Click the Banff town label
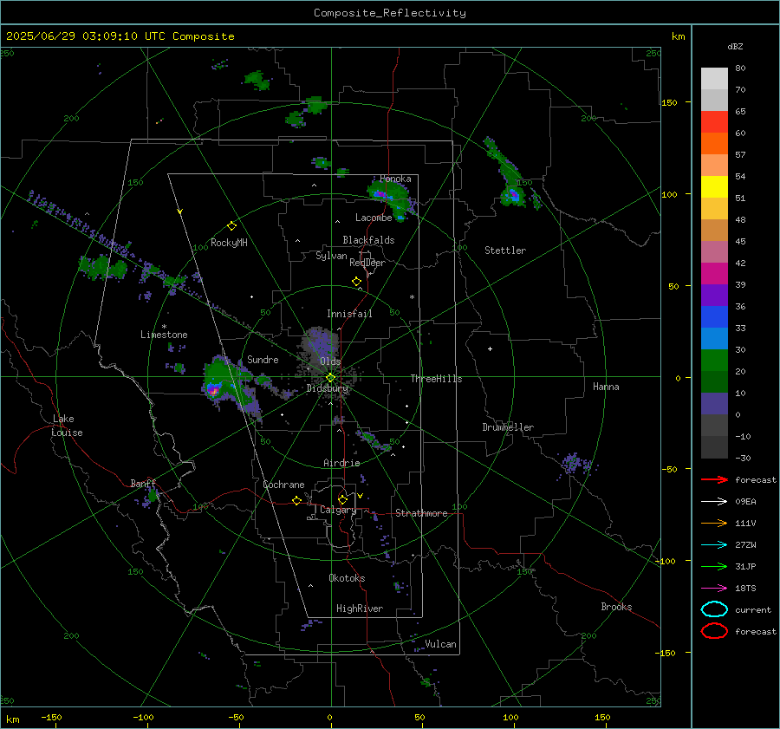This screenshot has height=729, width=780. point(143,484)
